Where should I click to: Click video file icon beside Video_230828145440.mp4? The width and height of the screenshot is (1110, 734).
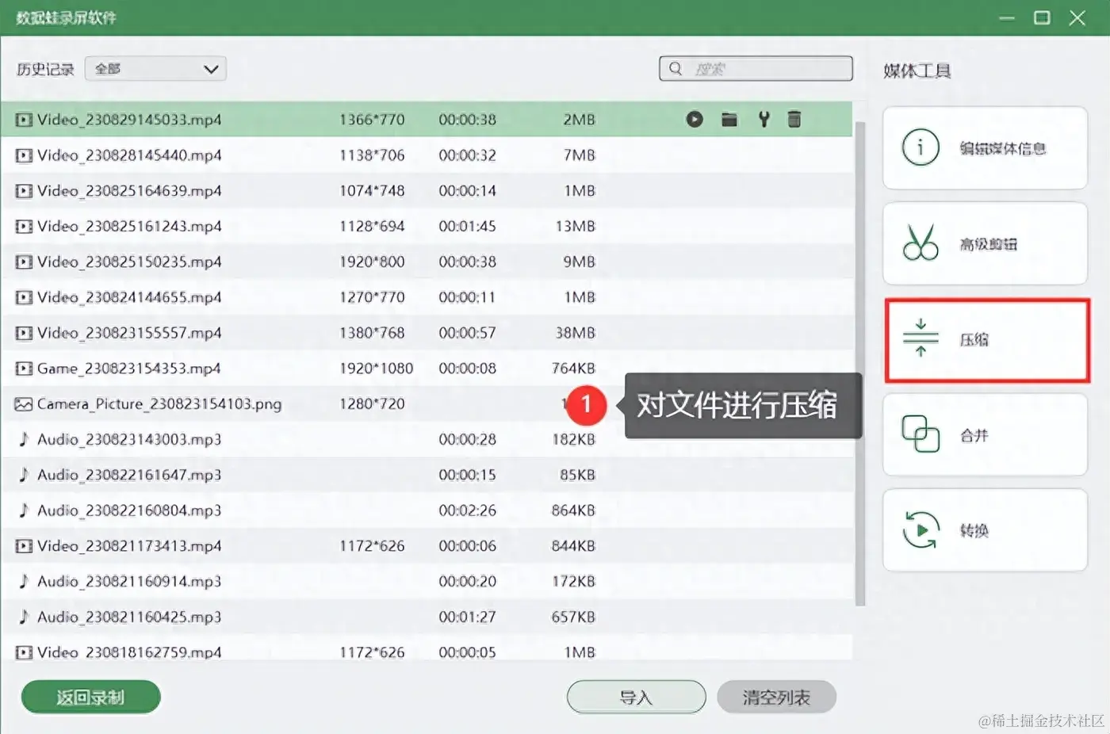click(x=24, y=155)
